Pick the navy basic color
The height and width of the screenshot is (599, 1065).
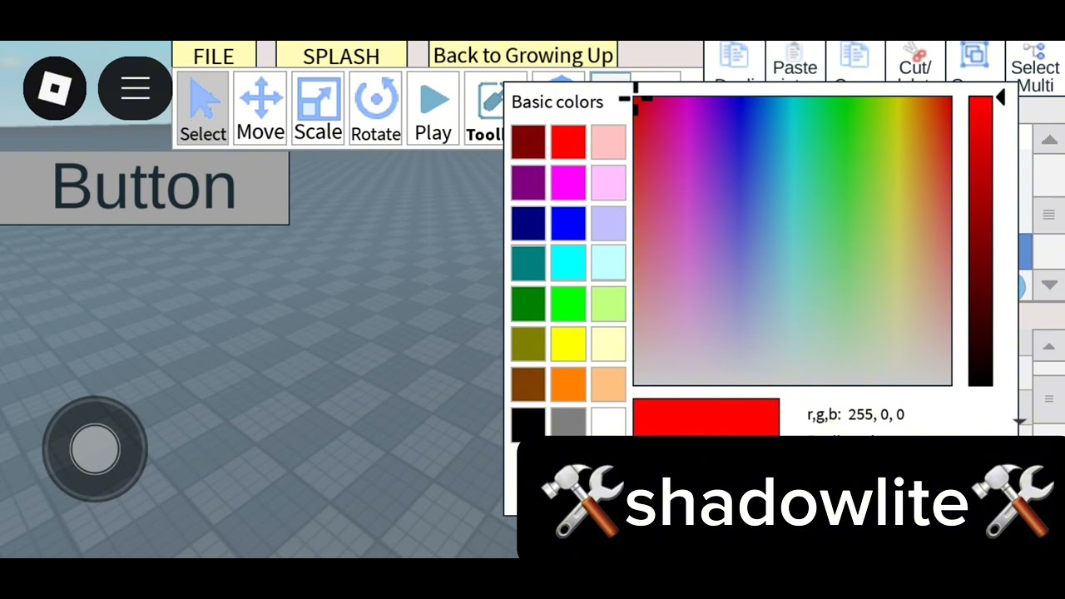tap(528, 223)
